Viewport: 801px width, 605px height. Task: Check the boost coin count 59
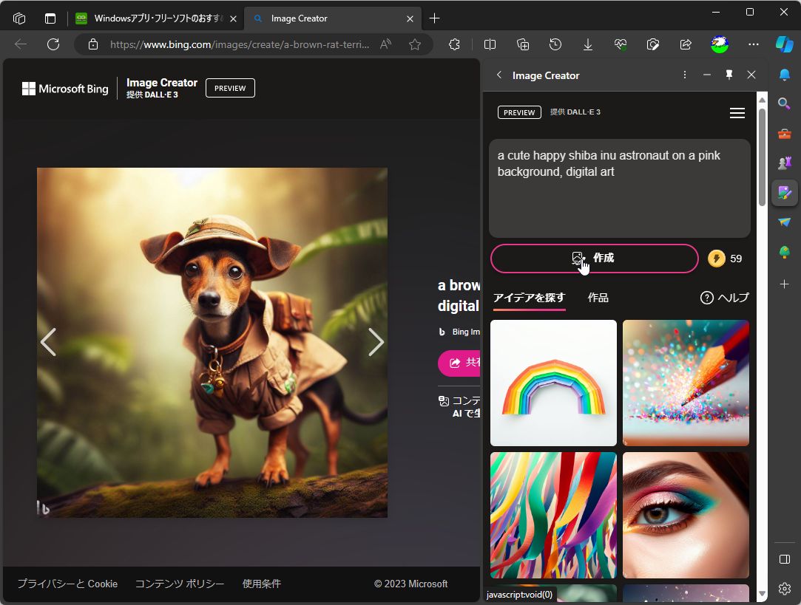coord(725,259)
